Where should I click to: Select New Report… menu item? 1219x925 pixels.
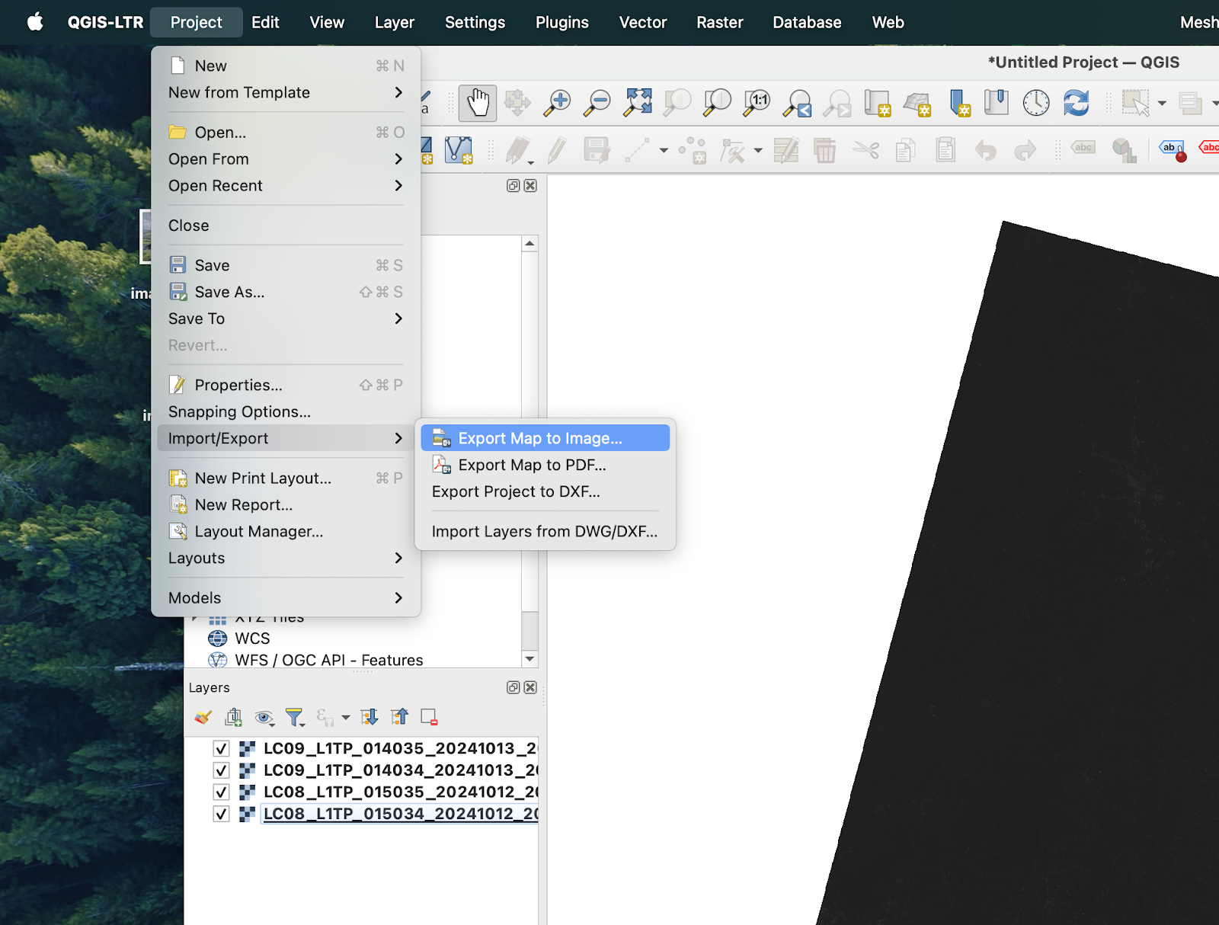(286, 504)
